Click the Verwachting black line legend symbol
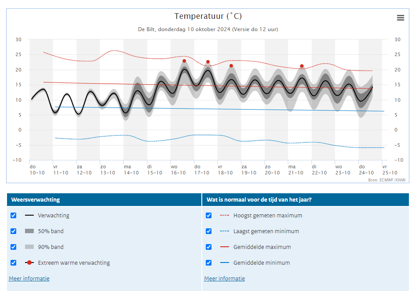The height and width of the screenshot is (291, 419). (29, 215)
